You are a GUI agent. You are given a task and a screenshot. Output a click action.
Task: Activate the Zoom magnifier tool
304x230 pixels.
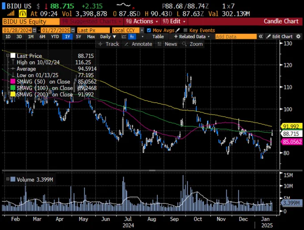point(193,44)
